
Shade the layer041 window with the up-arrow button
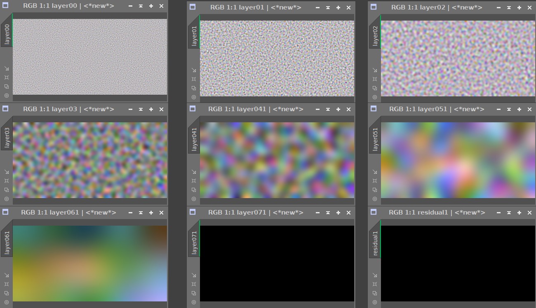click(328, 110)
